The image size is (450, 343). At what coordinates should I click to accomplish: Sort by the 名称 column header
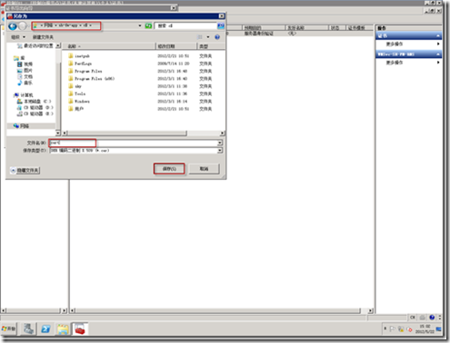coord(109,46)
